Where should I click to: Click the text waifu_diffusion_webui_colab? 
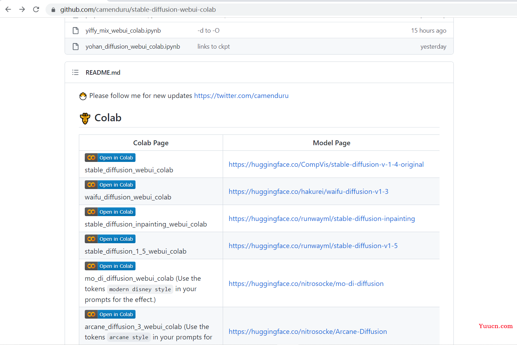(x=128, y=197)
